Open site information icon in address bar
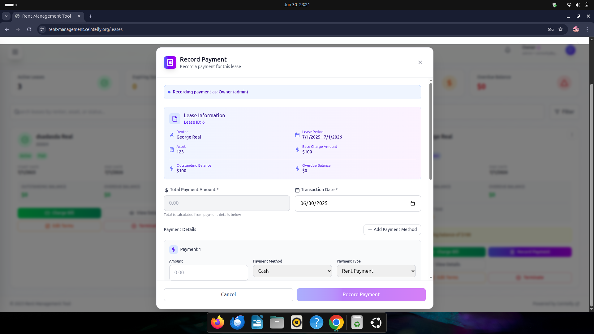Viewport: 594px width, 334px height. (42, 29)
